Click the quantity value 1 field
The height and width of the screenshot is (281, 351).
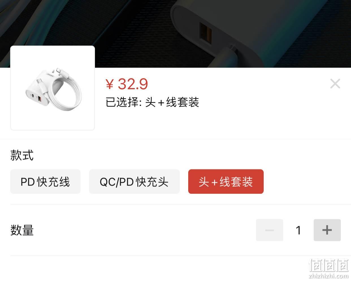[x=298, y=230]
